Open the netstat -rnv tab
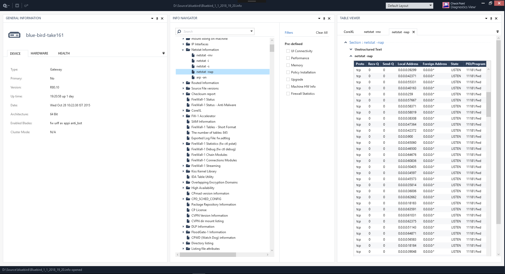505x274 pixels. (372, 32)
